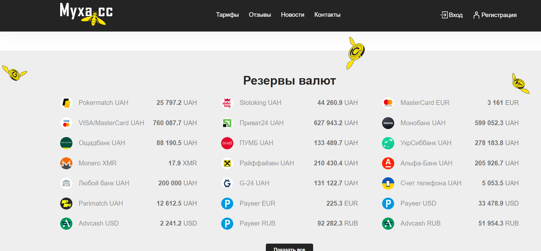Select the Приват24 UAH label

pos(262,123)
